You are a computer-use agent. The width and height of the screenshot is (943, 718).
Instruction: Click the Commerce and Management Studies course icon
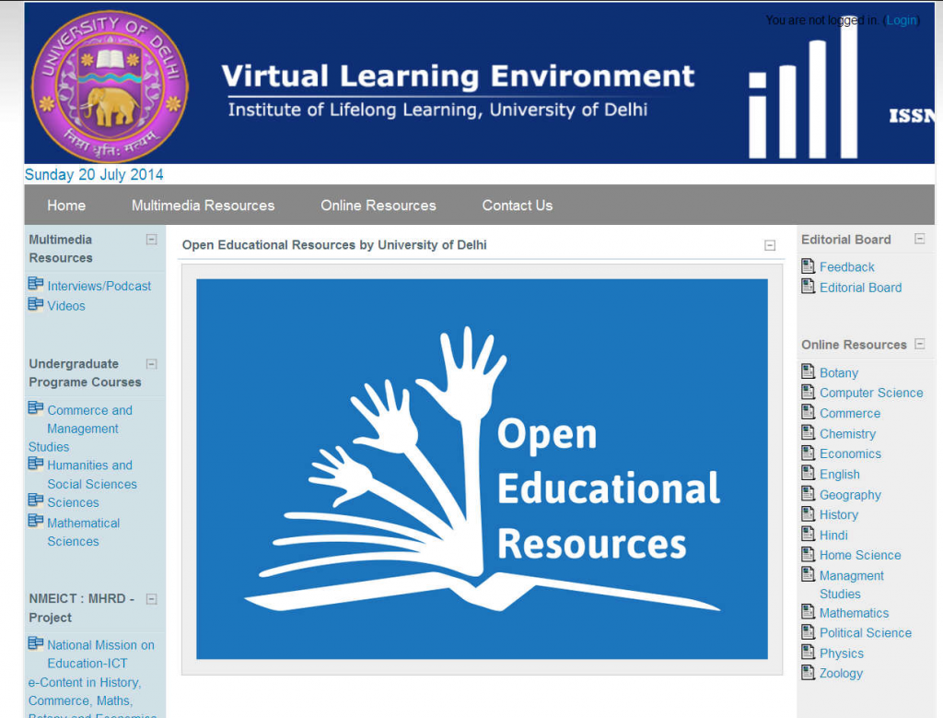point(36,408)
